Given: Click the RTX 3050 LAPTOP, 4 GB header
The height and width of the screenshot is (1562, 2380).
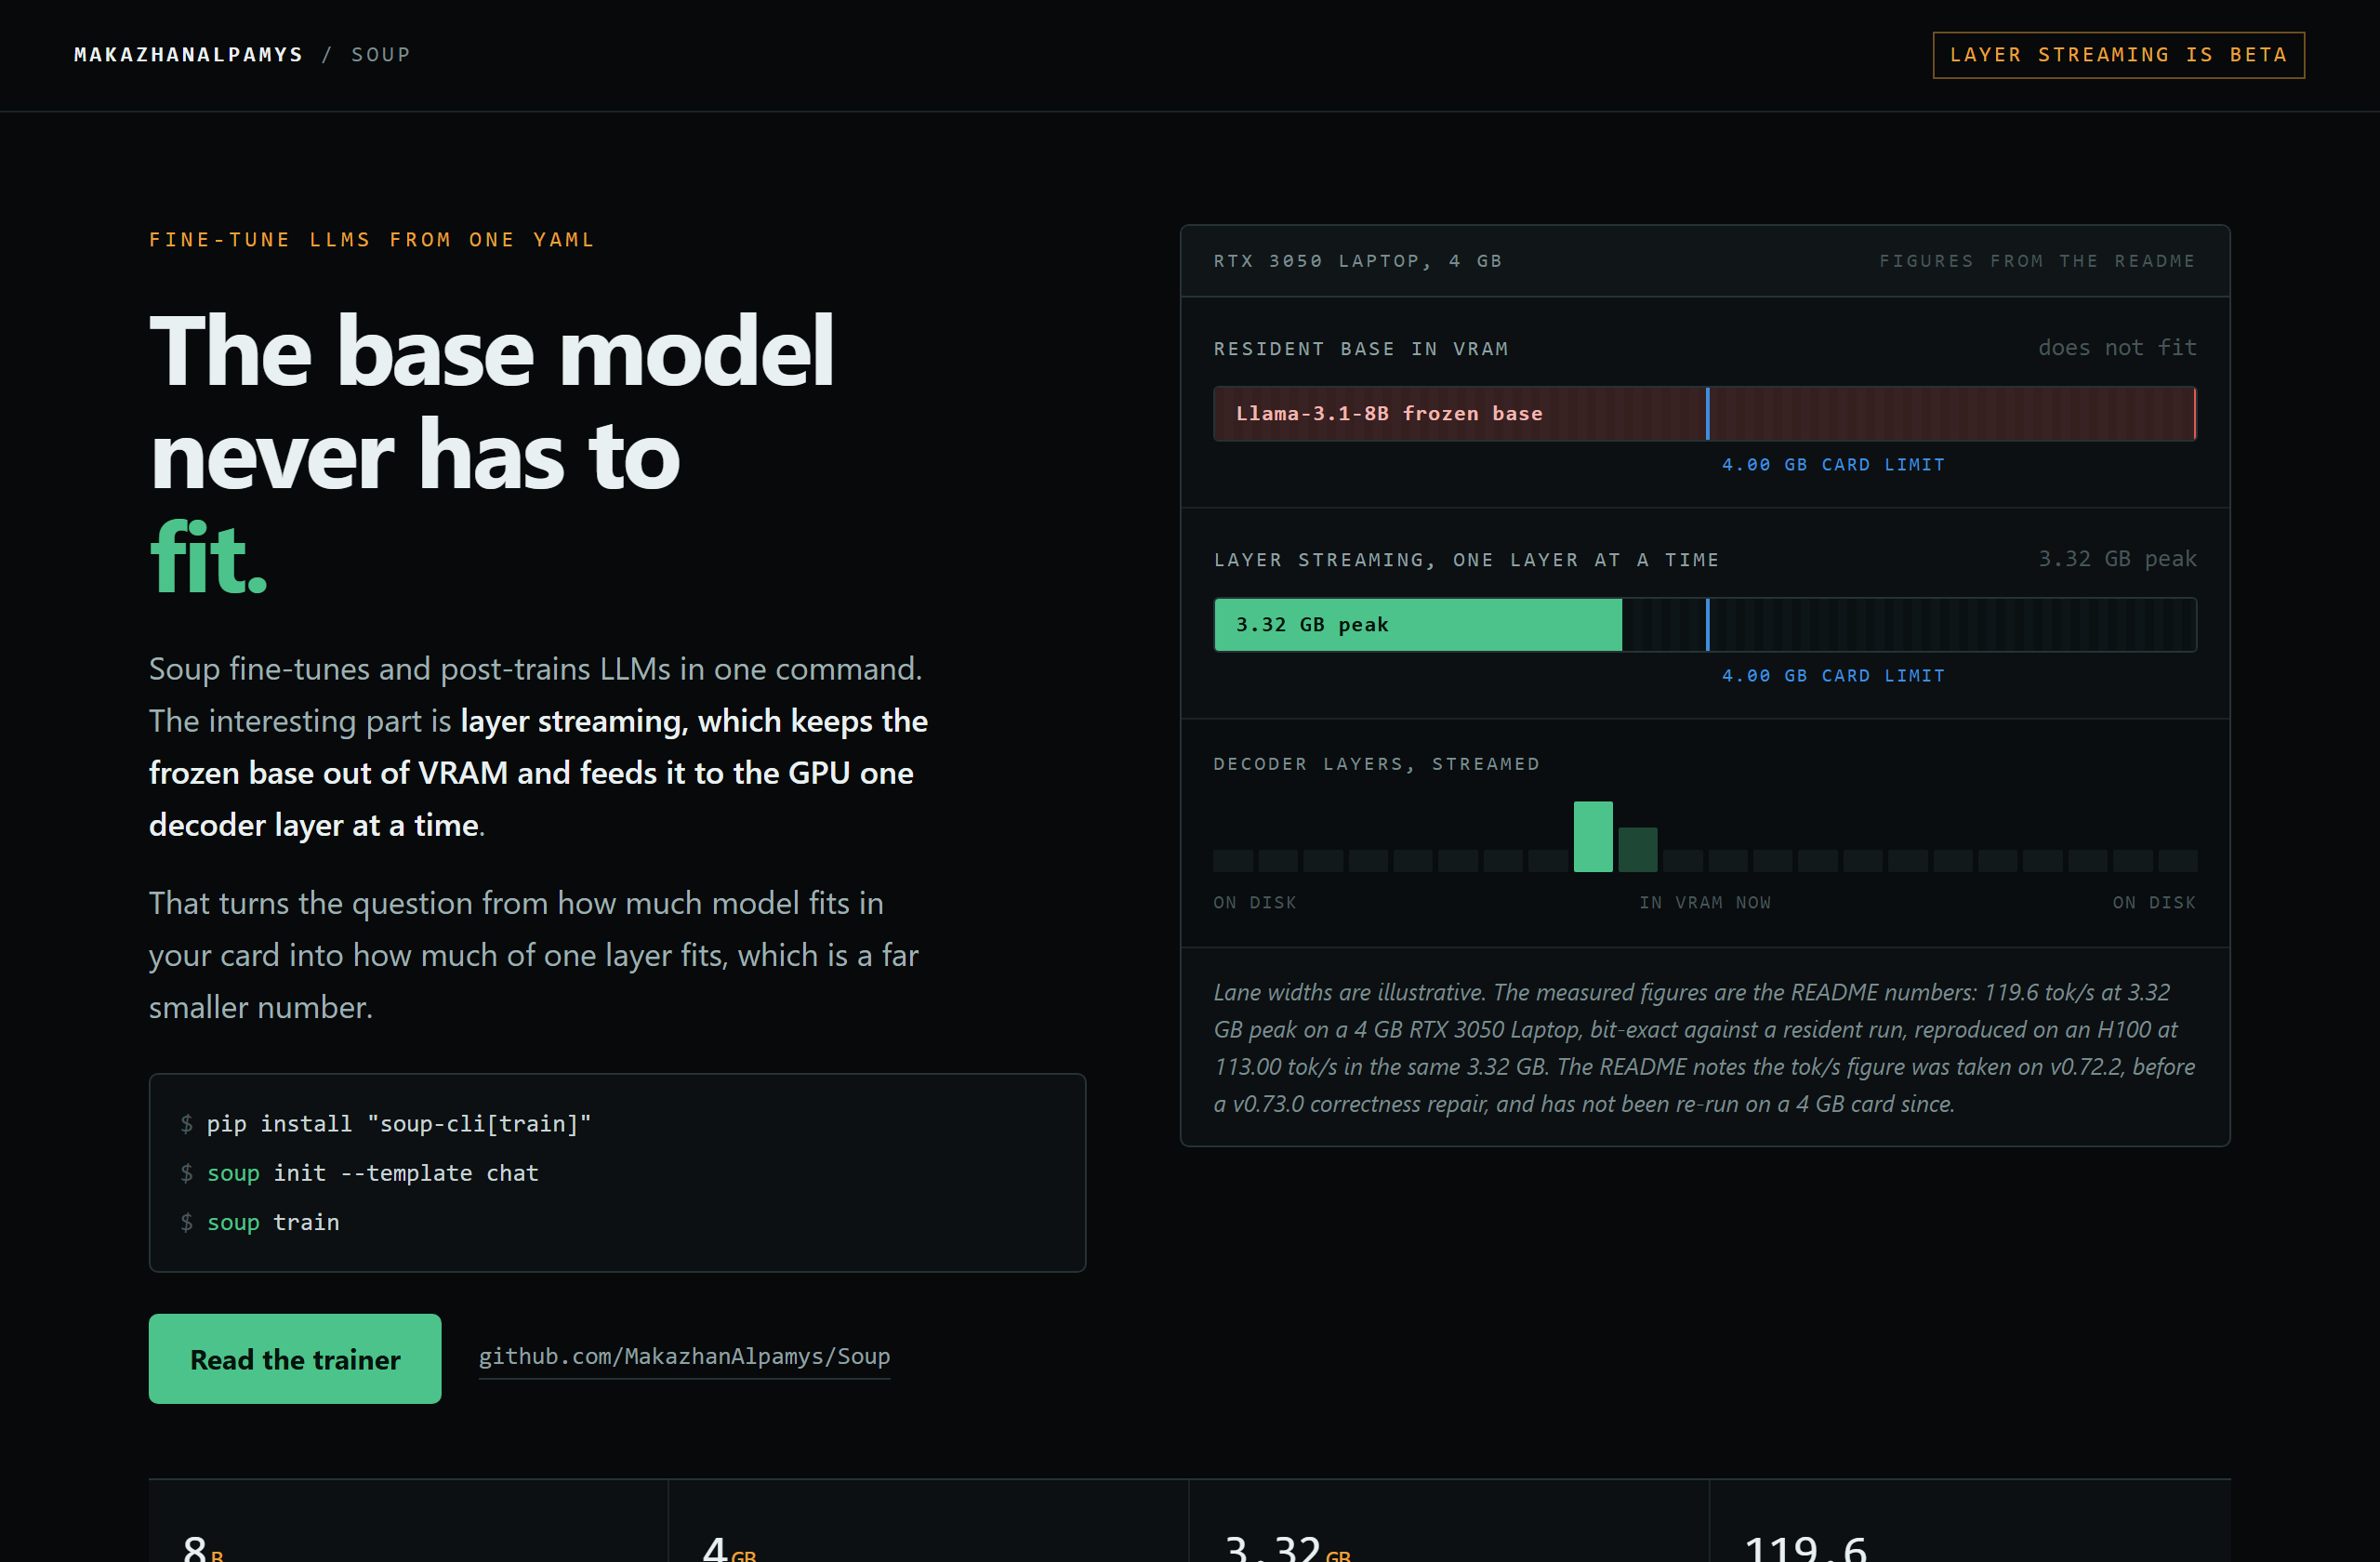Looking at the screenshot, I should pyautogui.click(x=1358, y=260).
